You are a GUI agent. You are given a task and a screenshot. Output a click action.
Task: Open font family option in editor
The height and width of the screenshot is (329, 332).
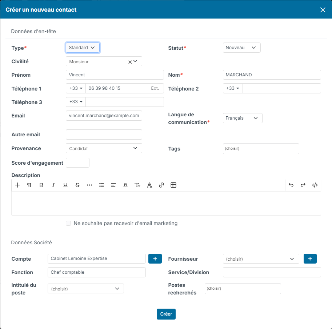pos(149,185)
